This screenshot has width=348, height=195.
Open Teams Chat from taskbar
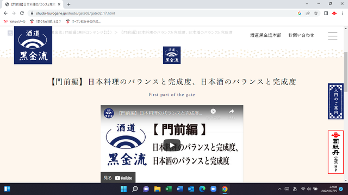pos(146,189)
